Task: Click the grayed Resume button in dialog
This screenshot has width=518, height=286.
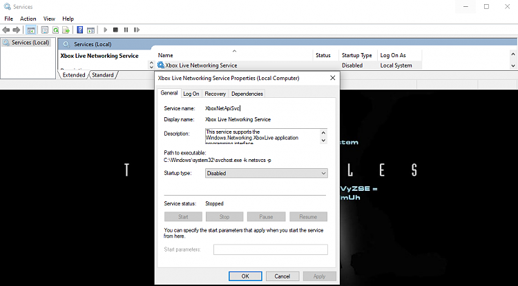Action: [308, 217]
